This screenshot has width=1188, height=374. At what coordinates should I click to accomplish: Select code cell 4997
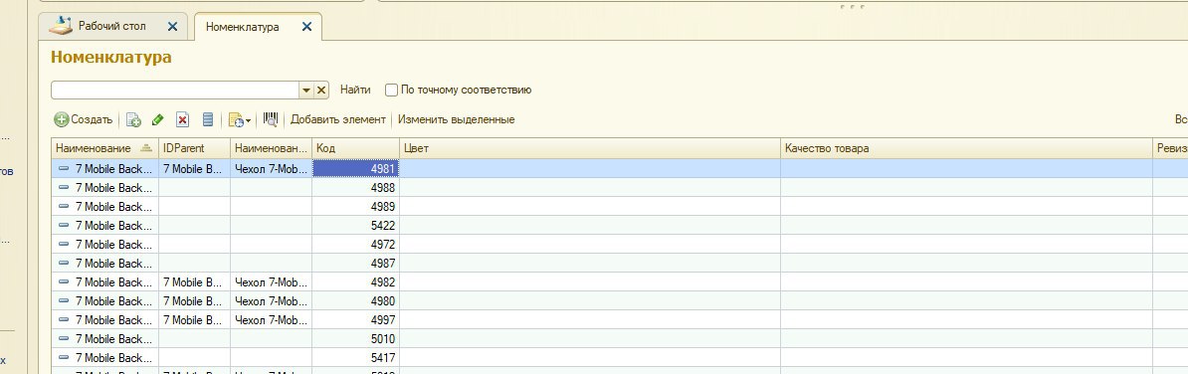[x=355, y=320]
